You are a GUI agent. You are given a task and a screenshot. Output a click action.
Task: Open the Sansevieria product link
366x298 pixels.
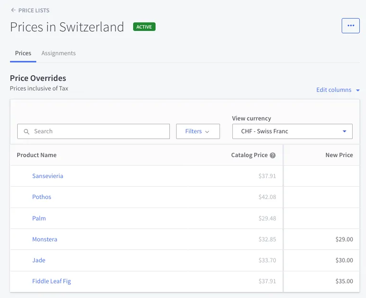[48, 176]
